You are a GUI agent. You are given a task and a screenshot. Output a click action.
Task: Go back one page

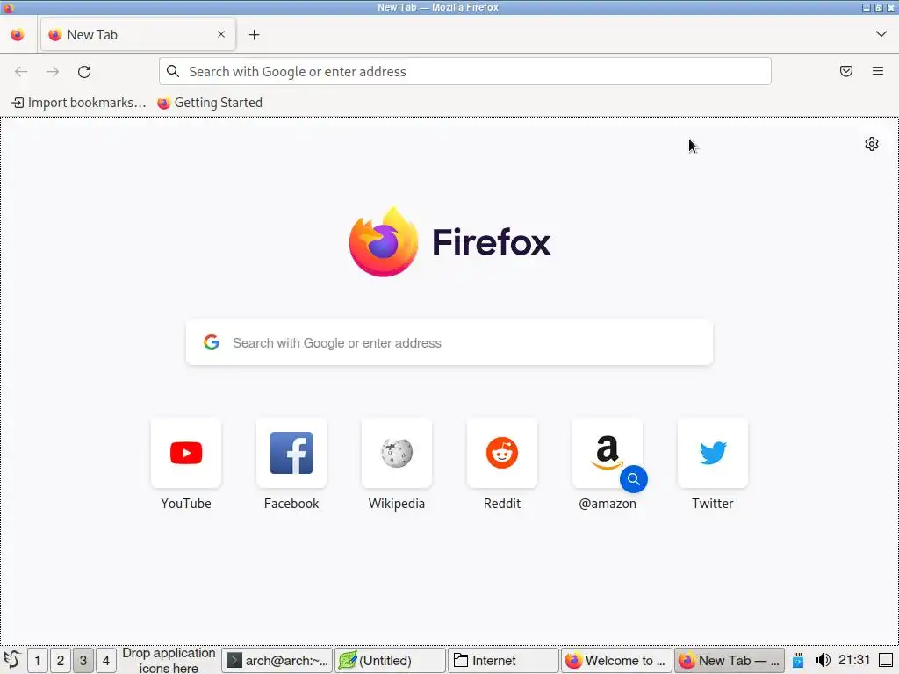coord(21,72)
